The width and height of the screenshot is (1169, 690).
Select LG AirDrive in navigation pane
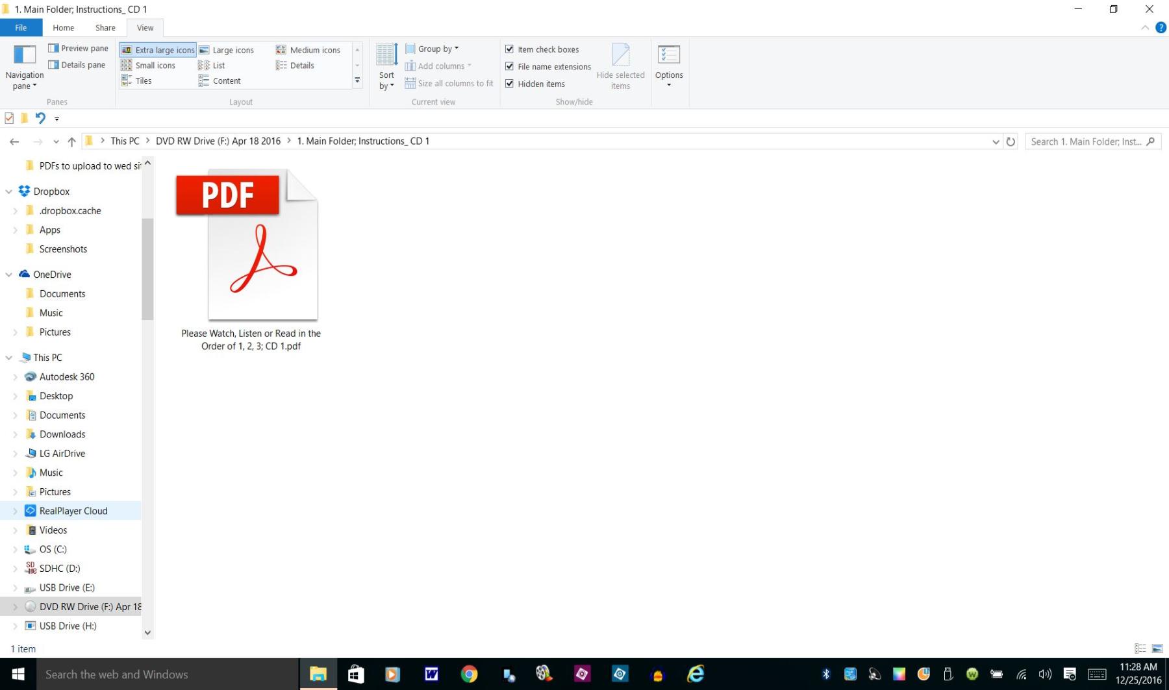(x=62, y=454)
